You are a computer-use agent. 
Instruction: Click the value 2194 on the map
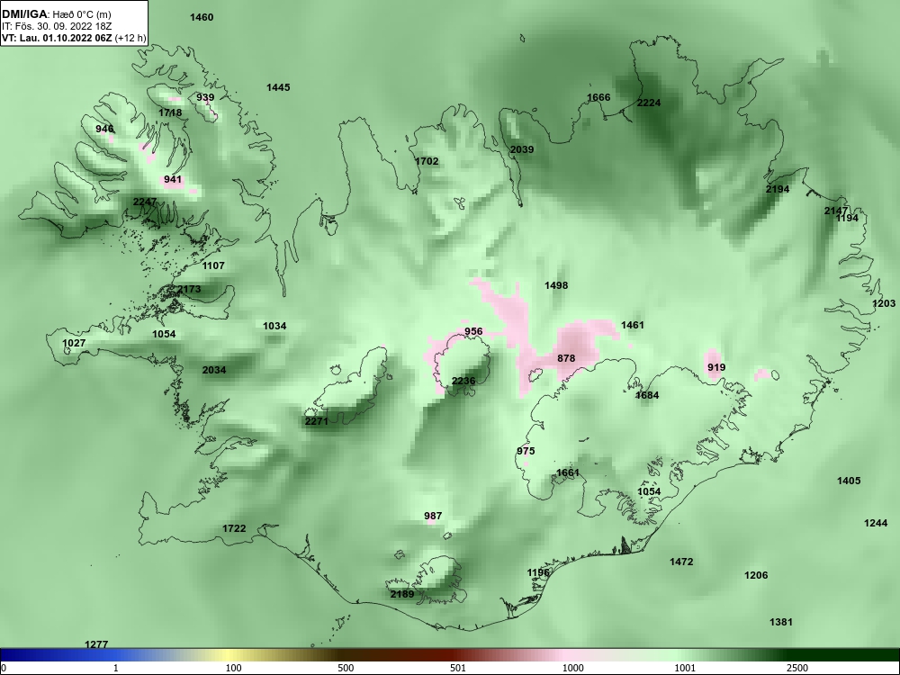pyautogui.click(x=778, y=189)
